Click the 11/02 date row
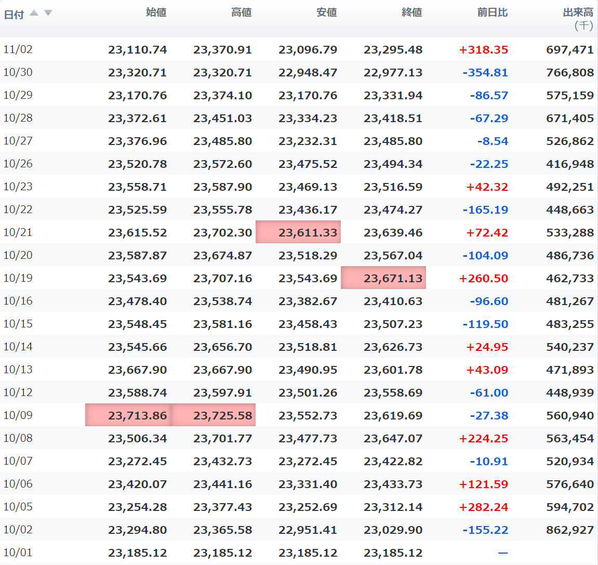The height and width of the screenshot is (565, 598). point(18,49)
